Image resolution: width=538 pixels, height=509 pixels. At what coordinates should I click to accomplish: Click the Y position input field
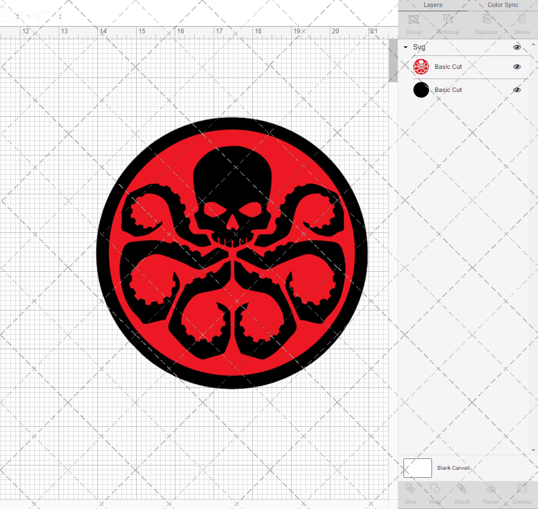coord(45,17)
